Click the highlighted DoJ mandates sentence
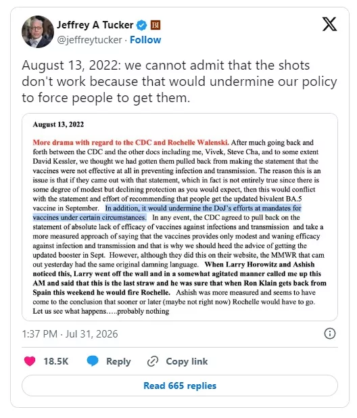Viewport: 357px width, 418px height. pos(167,213)
